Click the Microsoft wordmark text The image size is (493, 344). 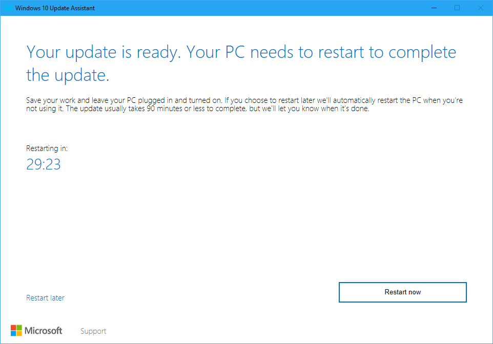(44, 331)
